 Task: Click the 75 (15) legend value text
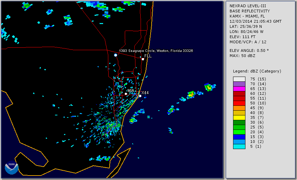coord(258,79)
